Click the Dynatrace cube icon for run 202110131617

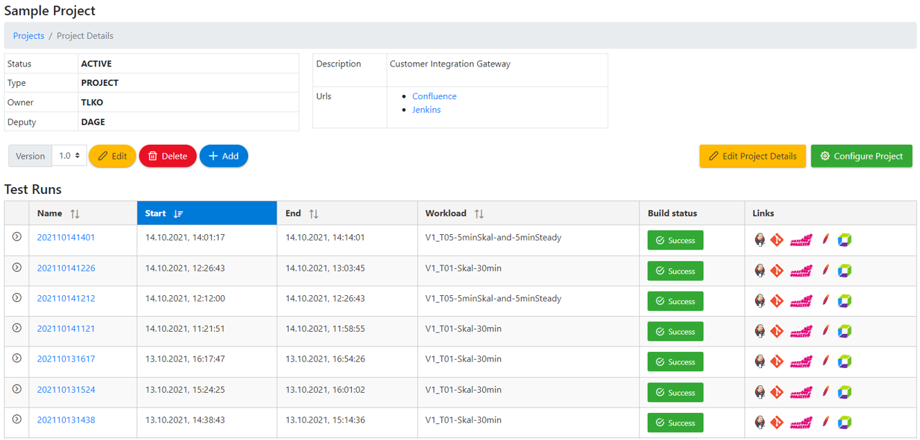pyautogui.click(x=844, y=361)
